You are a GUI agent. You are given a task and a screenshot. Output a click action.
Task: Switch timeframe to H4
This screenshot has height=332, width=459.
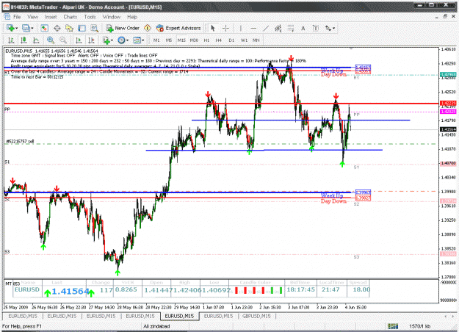coord(219,40)
